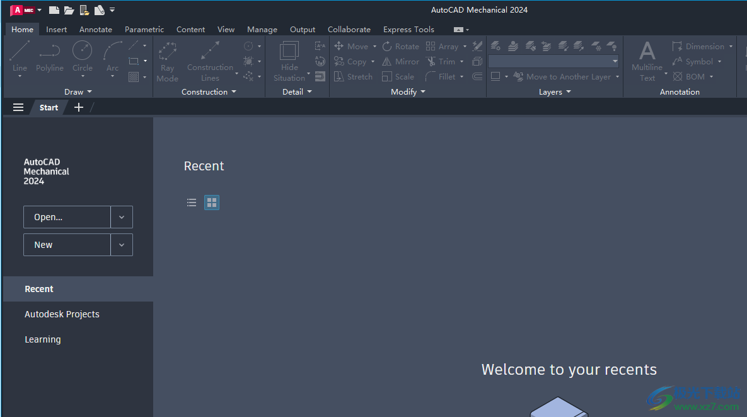Expand the Draw panel

point(78,91)
